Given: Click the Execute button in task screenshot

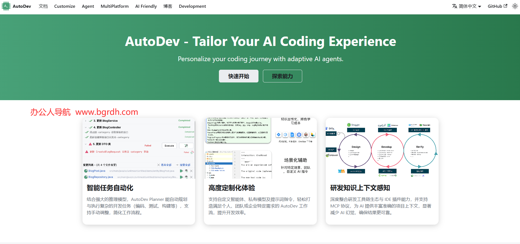Looking at the screenshot, I should (x=169, y=146).
